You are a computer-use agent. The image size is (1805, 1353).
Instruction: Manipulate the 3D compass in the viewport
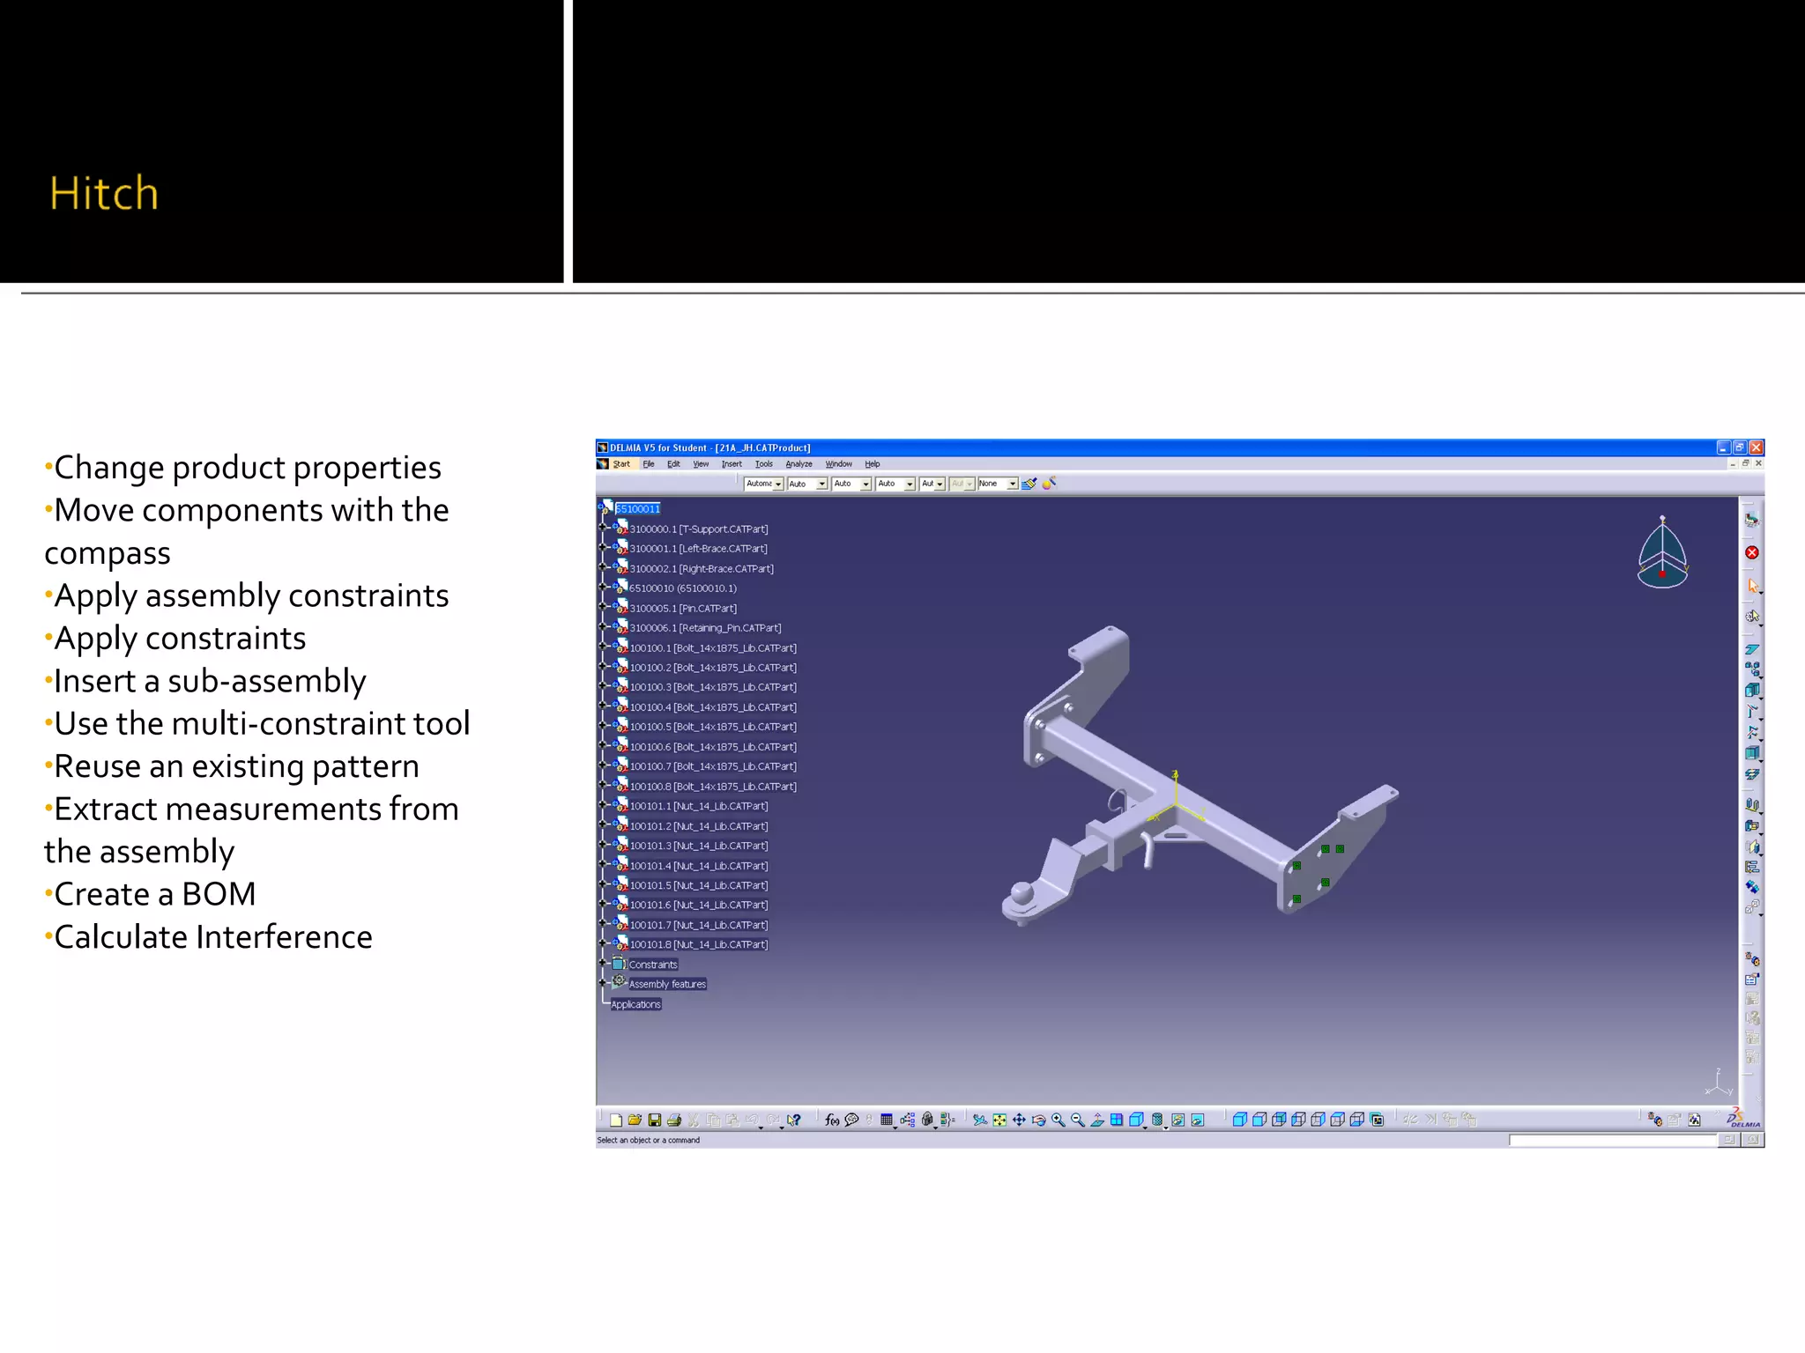pos(1662,552)
